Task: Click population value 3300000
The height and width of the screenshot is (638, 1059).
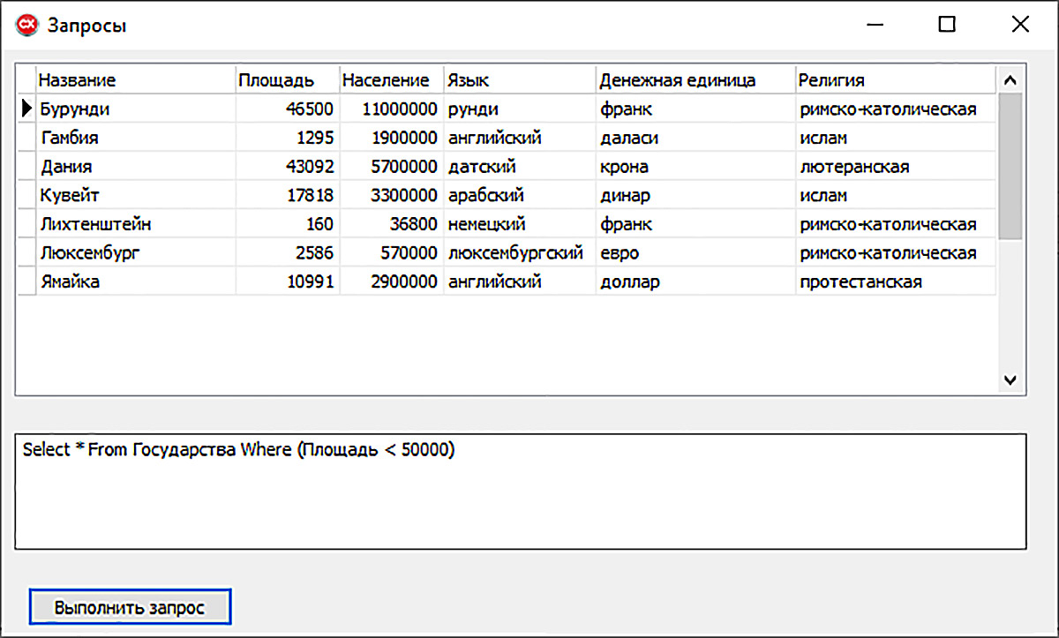Action: 391,195
